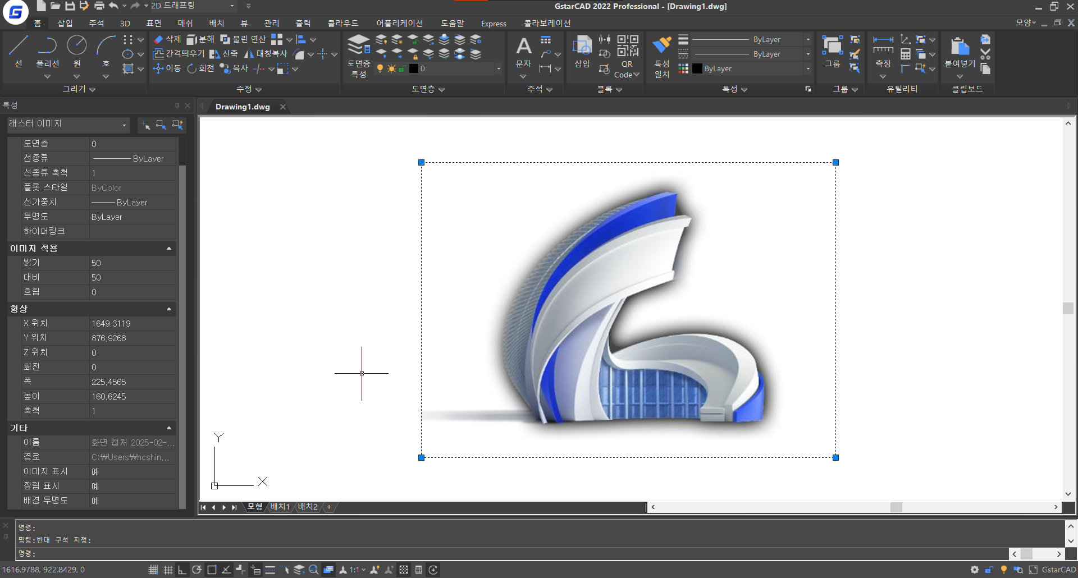Collapse the 기타 section
Viewport: 1078px width, 578px height.
168,428
